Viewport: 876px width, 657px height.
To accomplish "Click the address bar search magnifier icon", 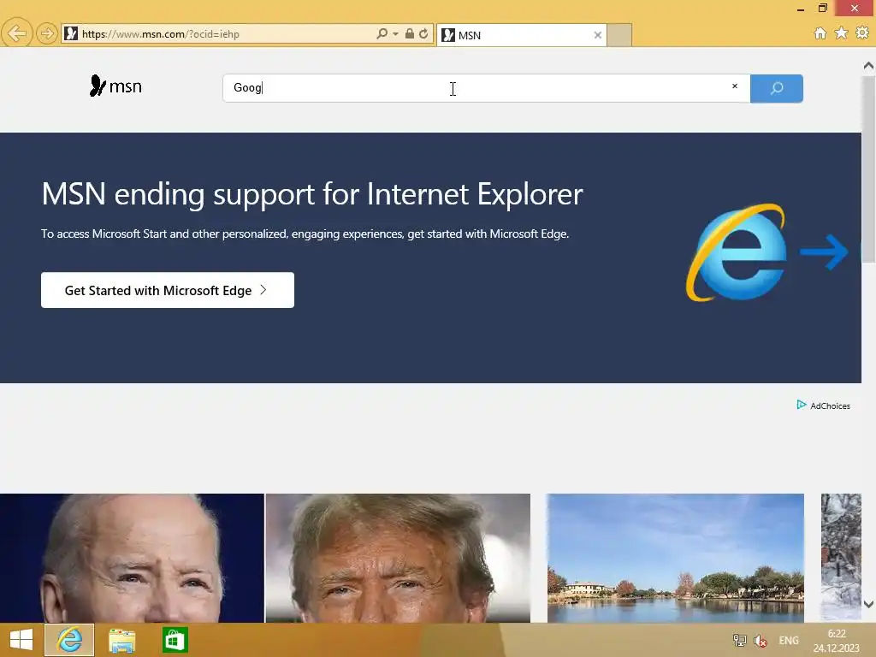I will point(382,33).
